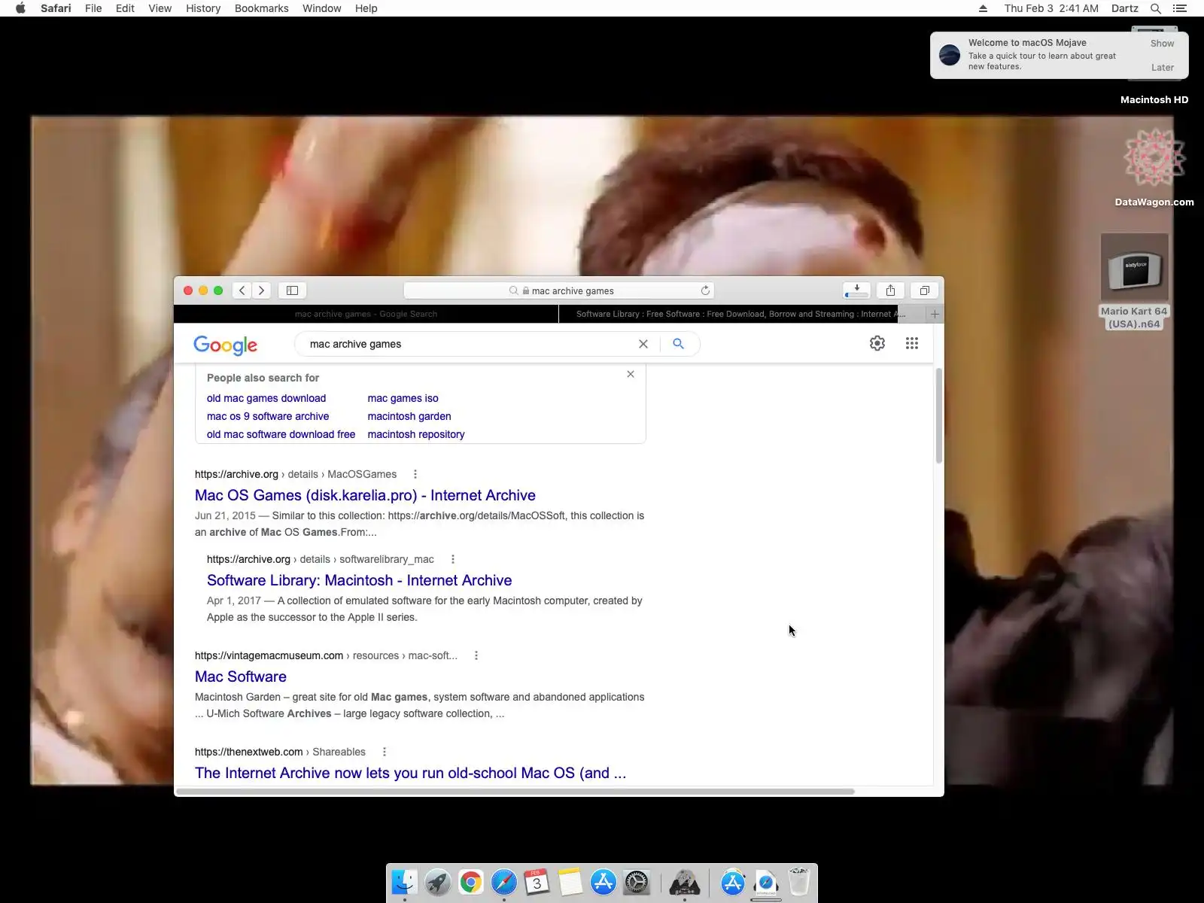
Task: Open the Mac OS Games (disk.karelia.pro) result
Action: 365,495
